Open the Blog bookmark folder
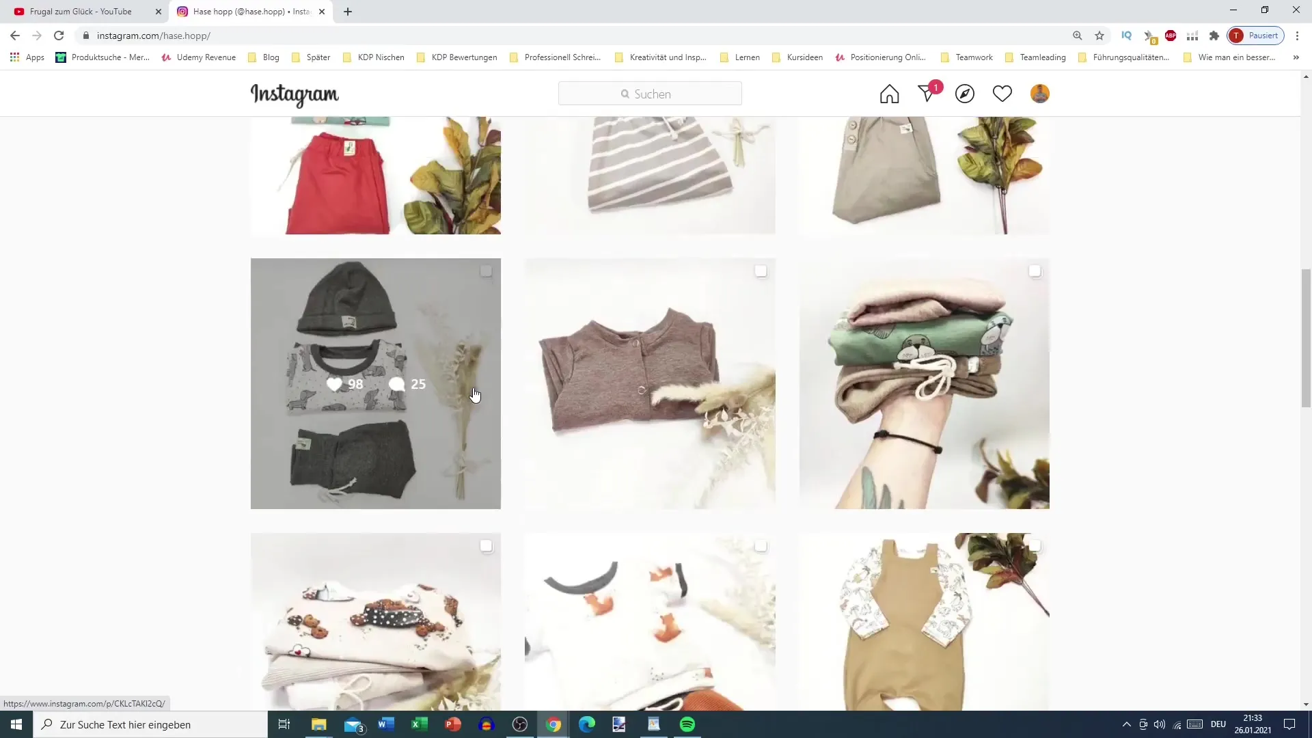This screenshot has height=738, width=1312. 264,57
